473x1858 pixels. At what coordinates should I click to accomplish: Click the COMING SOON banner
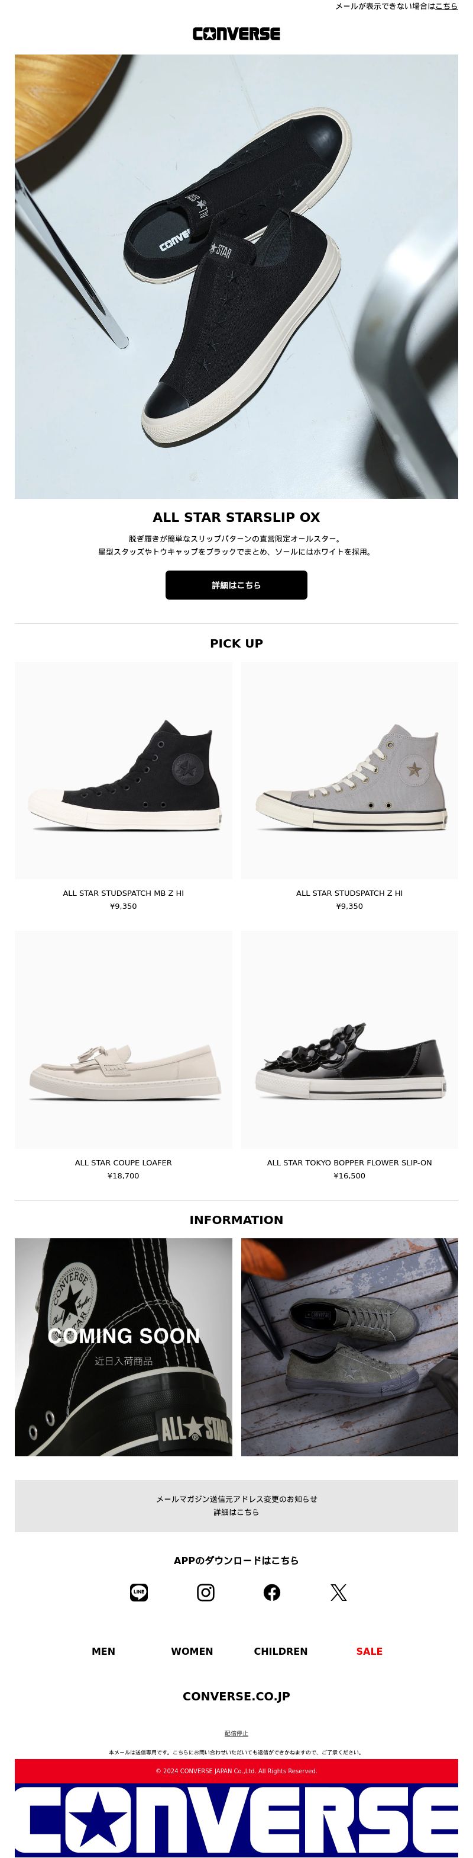tap(123, 1347)
